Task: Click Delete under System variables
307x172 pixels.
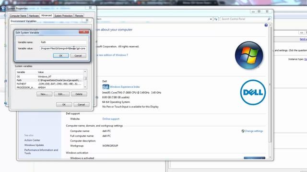Action: [79, 94]
